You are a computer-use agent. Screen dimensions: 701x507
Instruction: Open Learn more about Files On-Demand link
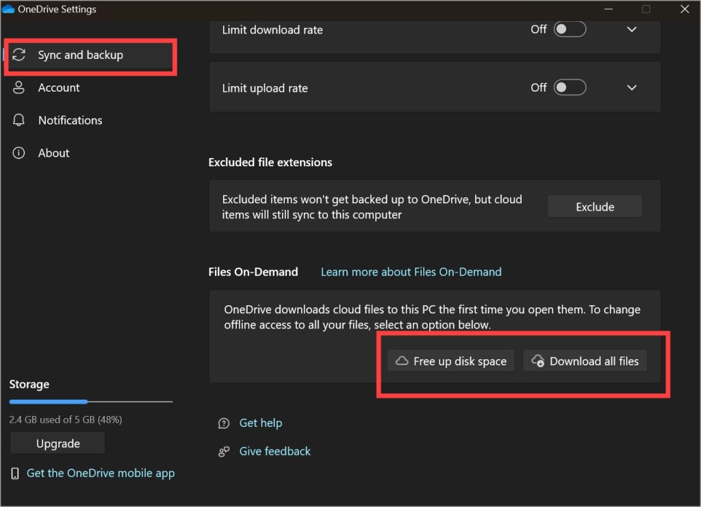point(411,272)
